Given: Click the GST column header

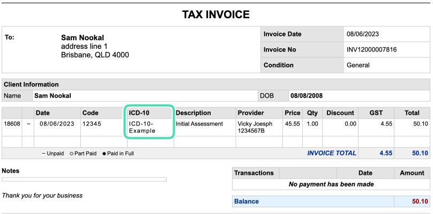Looking at the screenshot, I should 376,113.
